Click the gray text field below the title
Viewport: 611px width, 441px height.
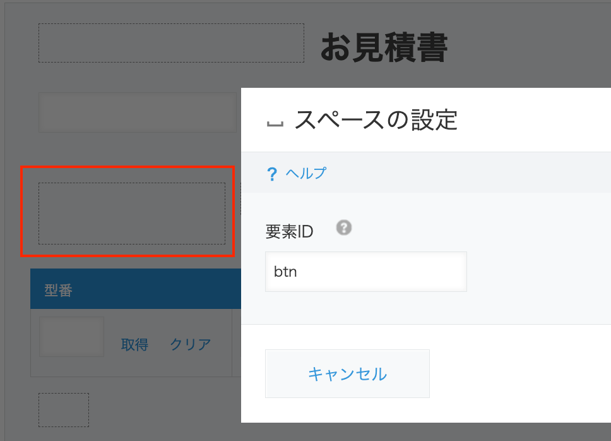pyautogui.click(x=137, y=112)
